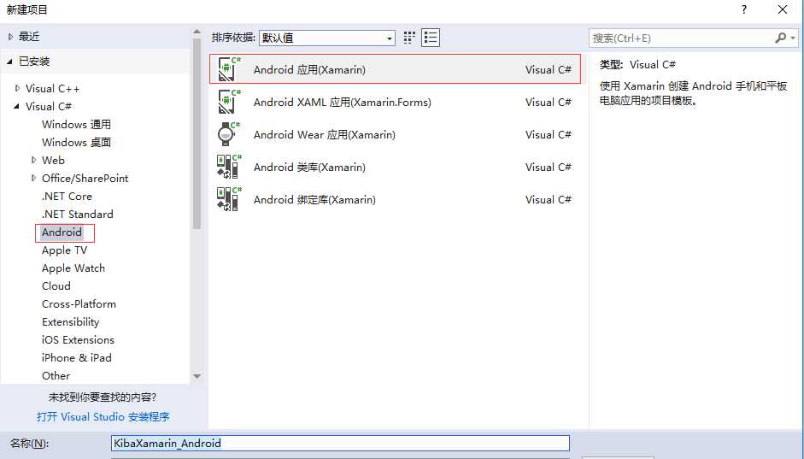Select the Extensibility category
The image size is (804, 459).
coord(71,322)
